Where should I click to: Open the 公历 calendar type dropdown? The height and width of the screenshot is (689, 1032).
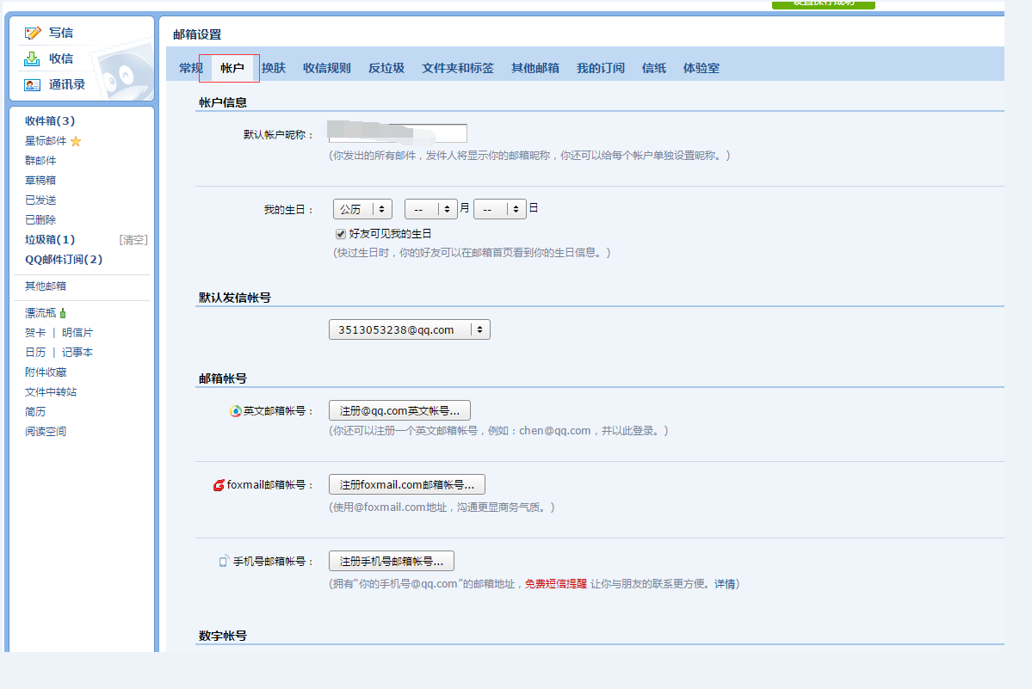pos(362,209)
